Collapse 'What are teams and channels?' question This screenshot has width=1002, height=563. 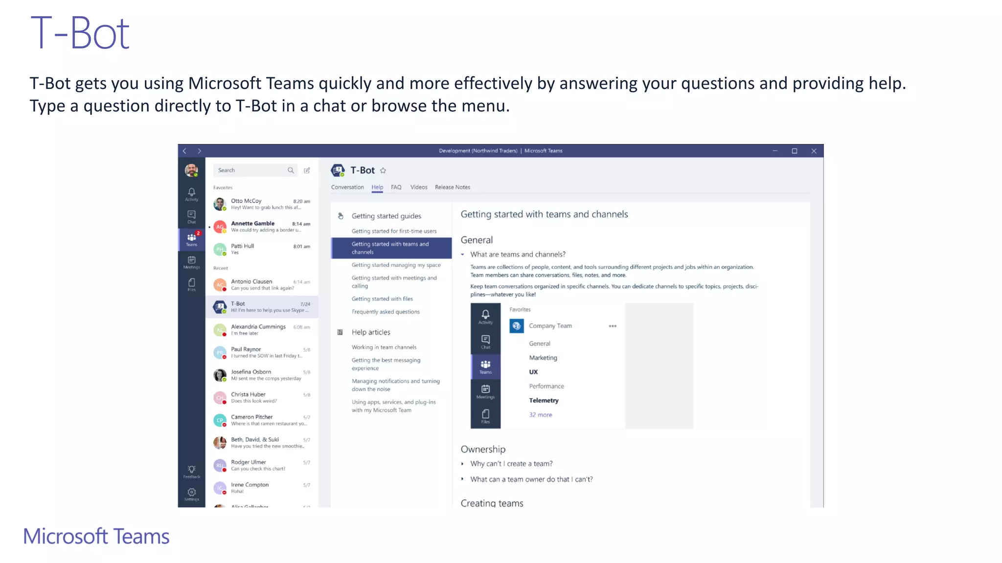point(463,255)
